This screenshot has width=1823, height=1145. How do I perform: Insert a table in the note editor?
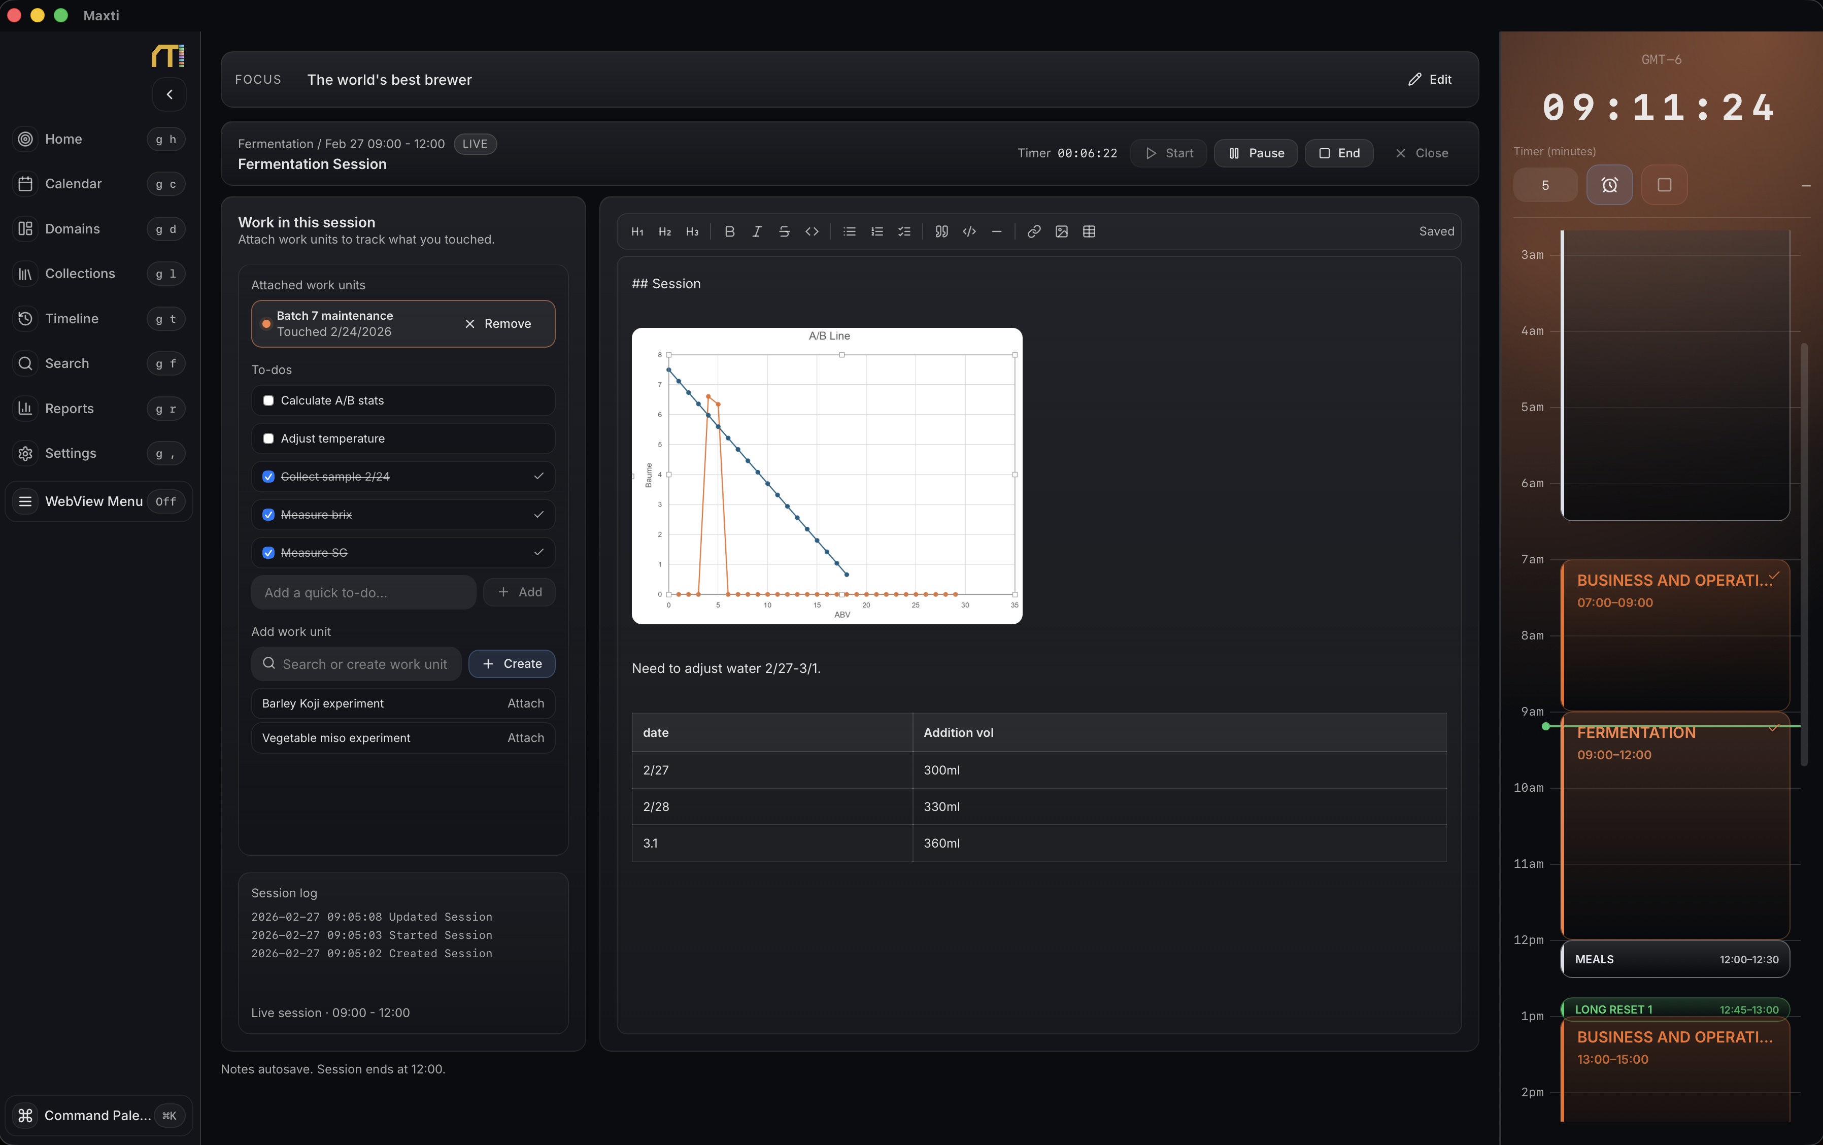pyautogui.click(x=1090, y=232)
